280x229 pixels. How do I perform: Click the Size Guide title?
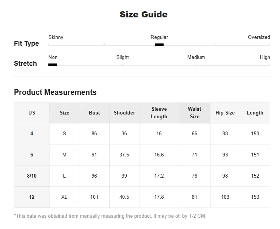[x=144, y=15]
